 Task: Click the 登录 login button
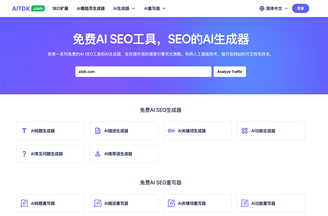300,9
